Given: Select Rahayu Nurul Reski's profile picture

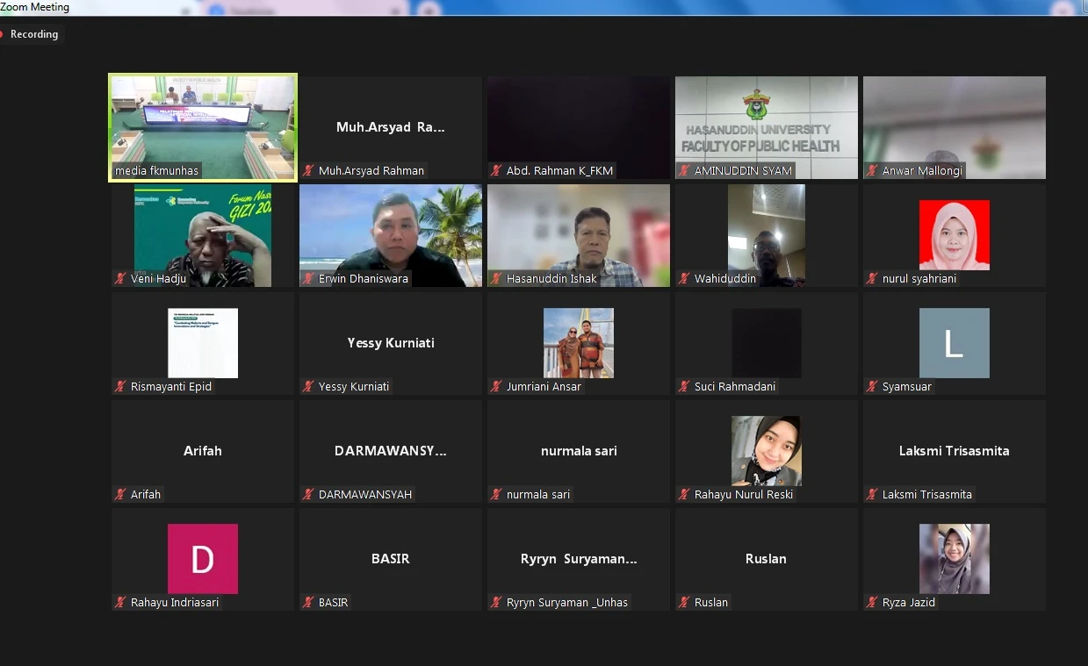Looking at the screenshot, I should pyautogui.click(x=766, y=450).
